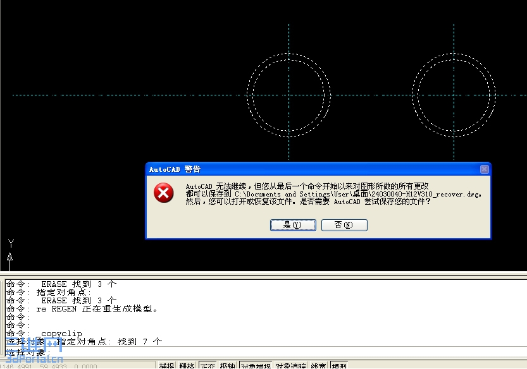Screen dimensions: 527x369
Task: Close the AutoCAD 警告 dialog with X
Action: click(x=485, y=169)
